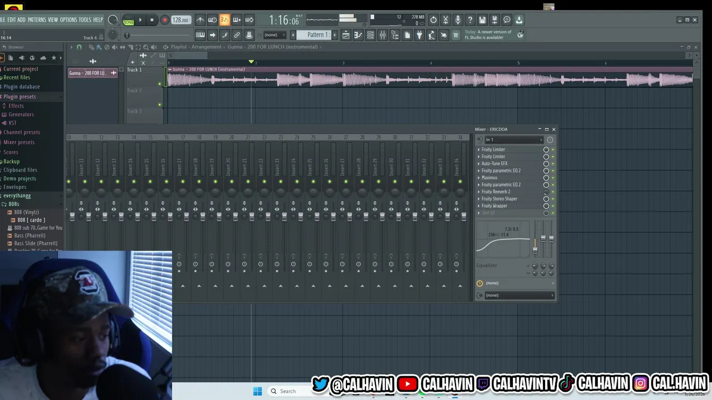Expand Fruity Reeverb 2 slot arrow
712x400 pixels.
point(478,192)
